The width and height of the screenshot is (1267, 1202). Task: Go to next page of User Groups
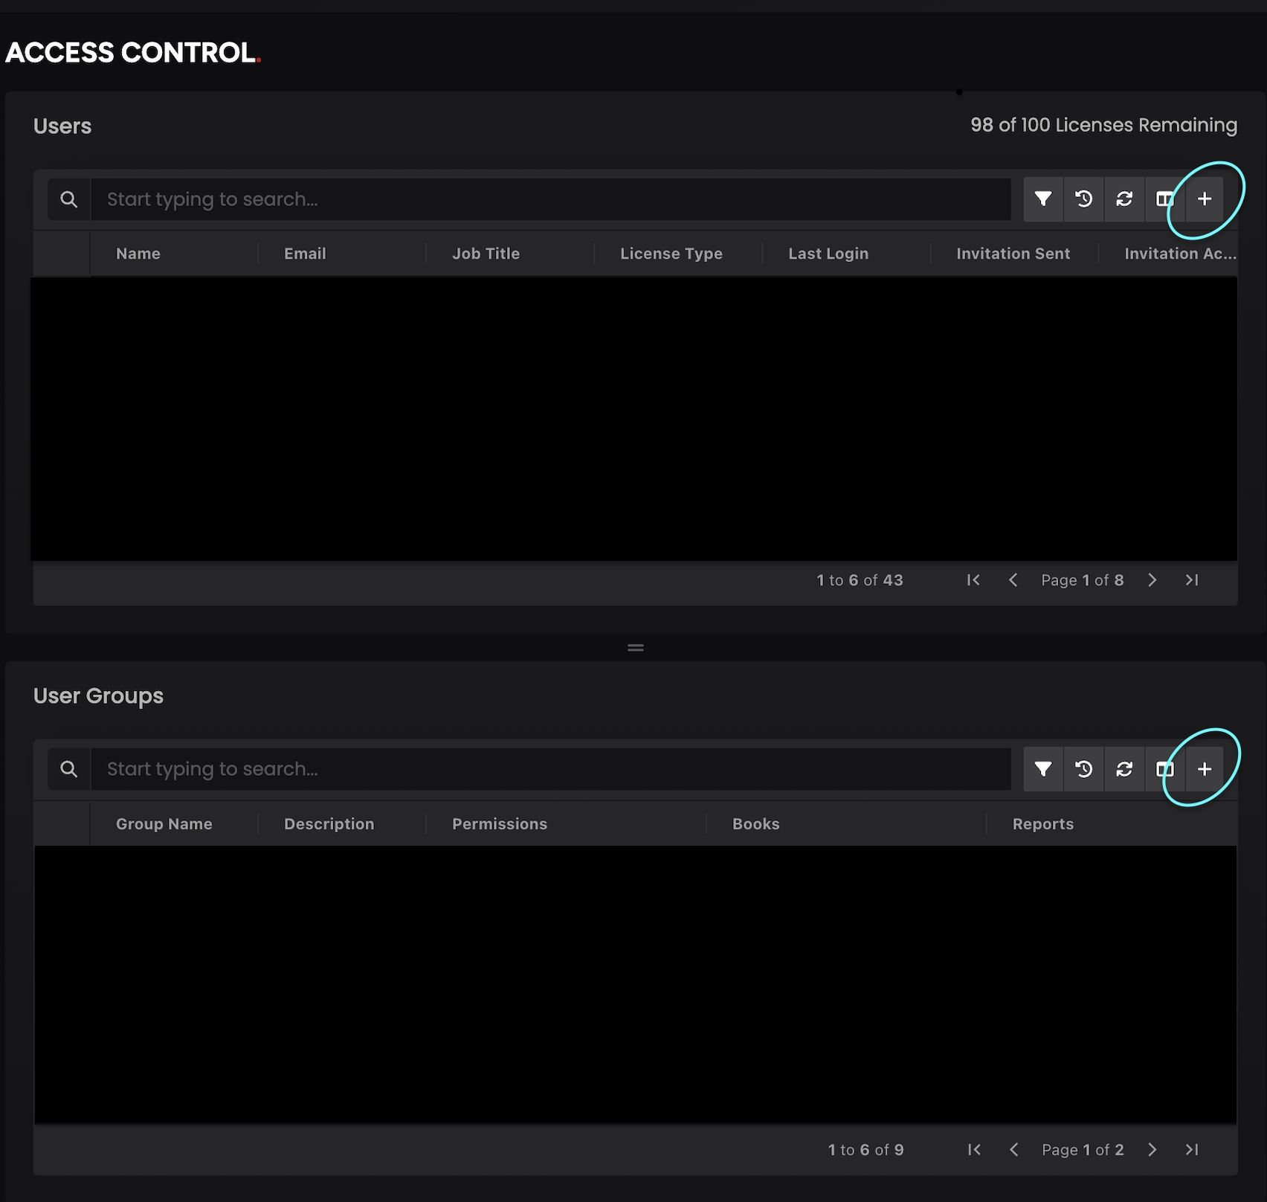(1152, 1150)
